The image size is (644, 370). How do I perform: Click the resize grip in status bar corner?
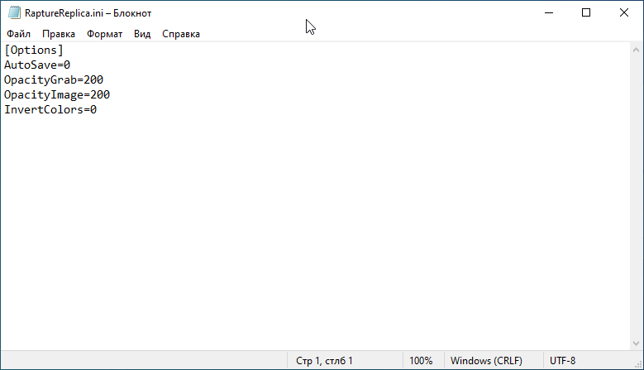click(638, 364)
